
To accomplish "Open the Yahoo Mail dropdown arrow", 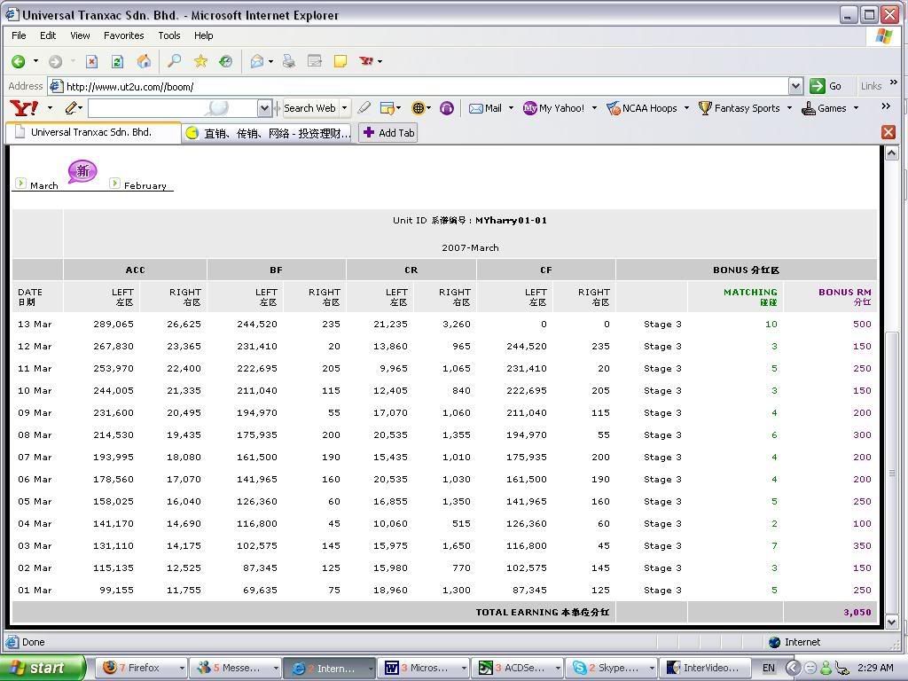I will [x=509, y=108].
